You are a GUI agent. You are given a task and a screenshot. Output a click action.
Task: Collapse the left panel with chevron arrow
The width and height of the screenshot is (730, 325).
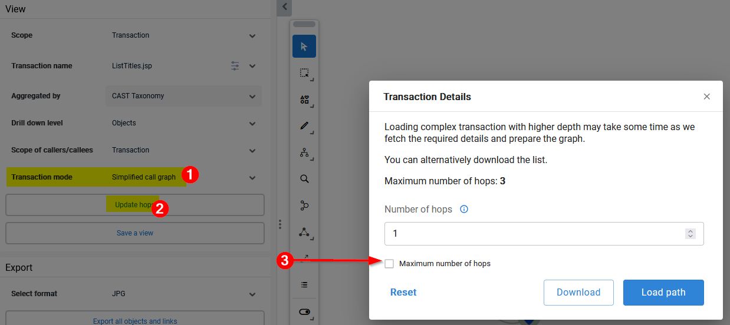tap(284, 7)
